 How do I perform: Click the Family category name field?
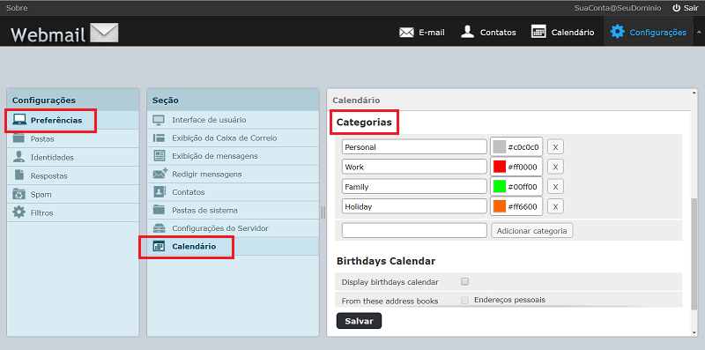pyautogui.click(x=414, y=186)
